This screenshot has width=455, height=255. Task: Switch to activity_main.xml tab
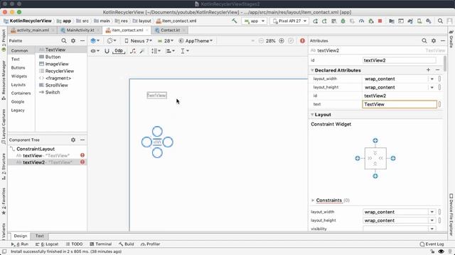[33, 30]
